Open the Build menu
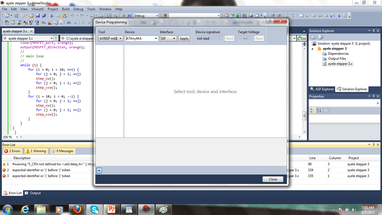Screen dimensions: 382x215 click(x=65, y=9)
